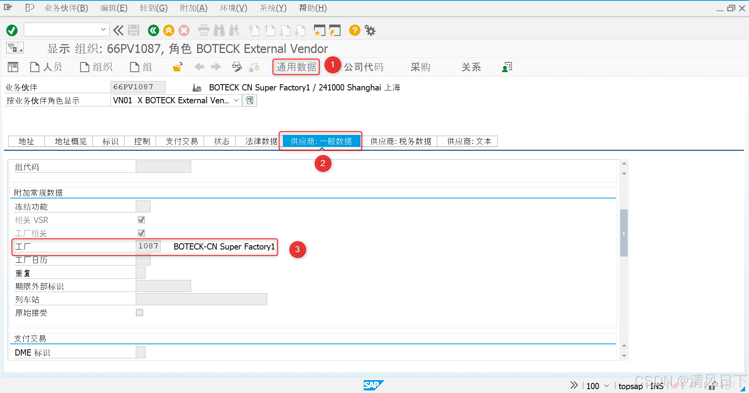
Task: Click the red Cancel icon
Action: click(184, 30)
